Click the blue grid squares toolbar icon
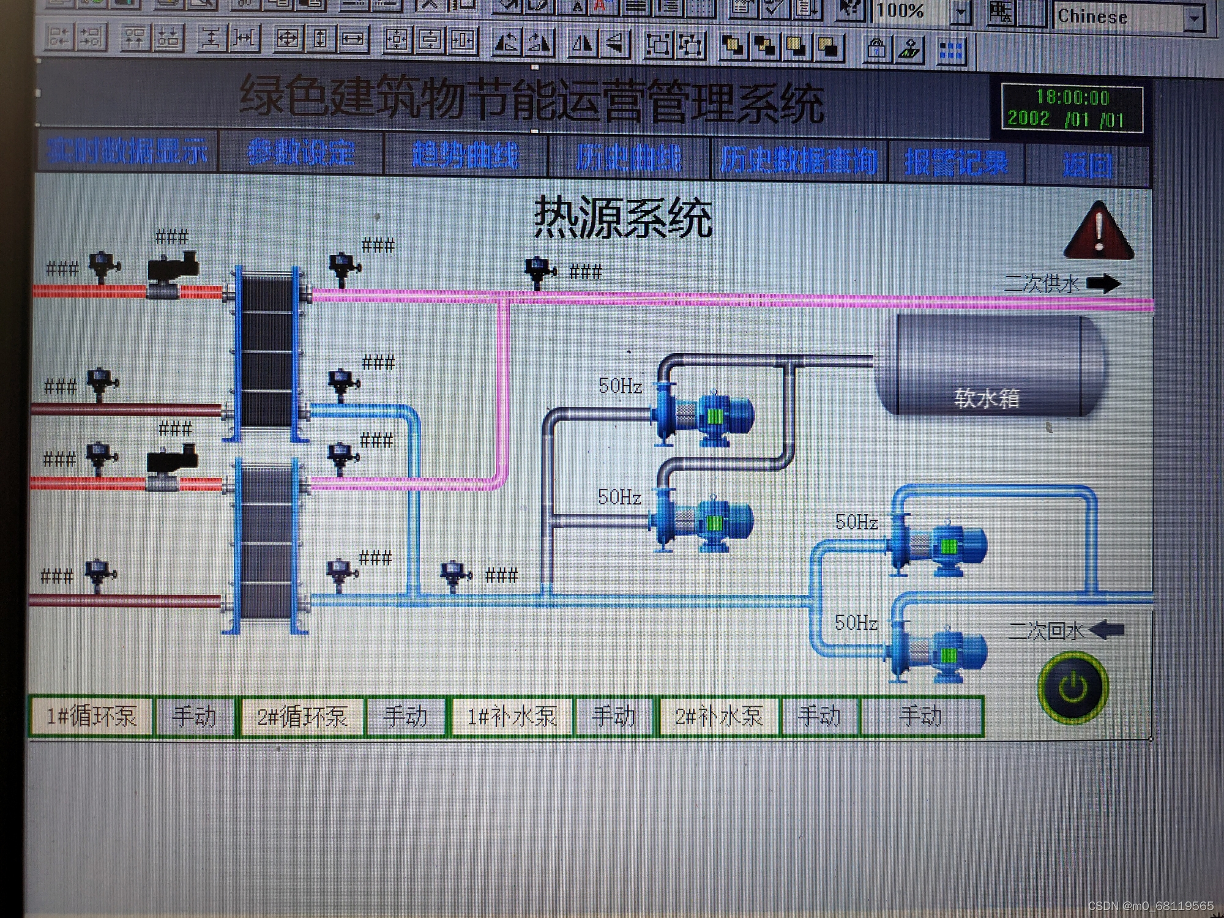The width and height of the screenshot is (1224, 918). click(x=950, y=51)
